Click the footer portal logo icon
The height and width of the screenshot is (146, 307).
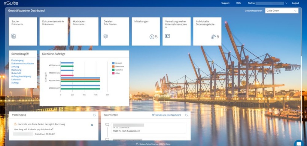coord(137,144)
